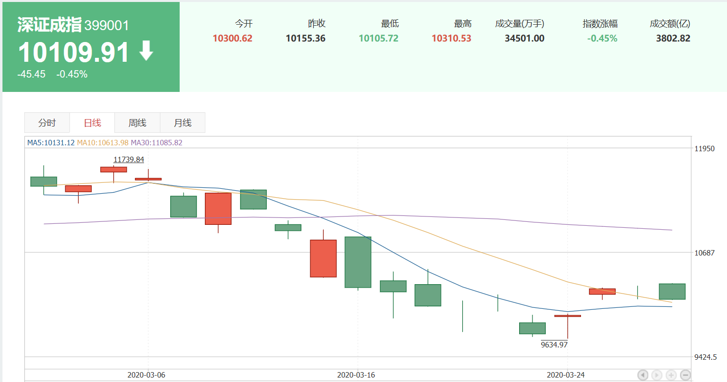This screenshot has width=727, height=382.
Task: Open the 周线 weekly chart tab
Action: point(137,123)
